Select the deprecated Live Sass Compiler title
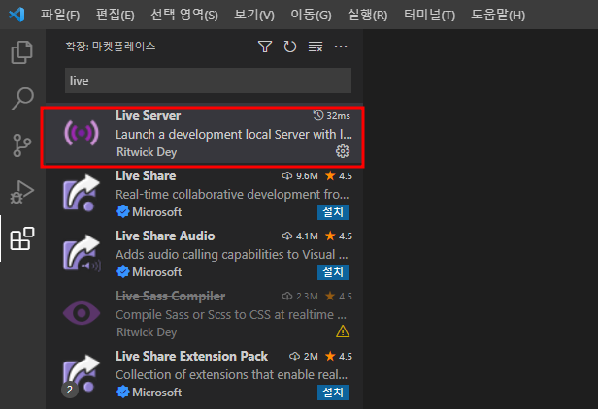 [x=171, y=297]
